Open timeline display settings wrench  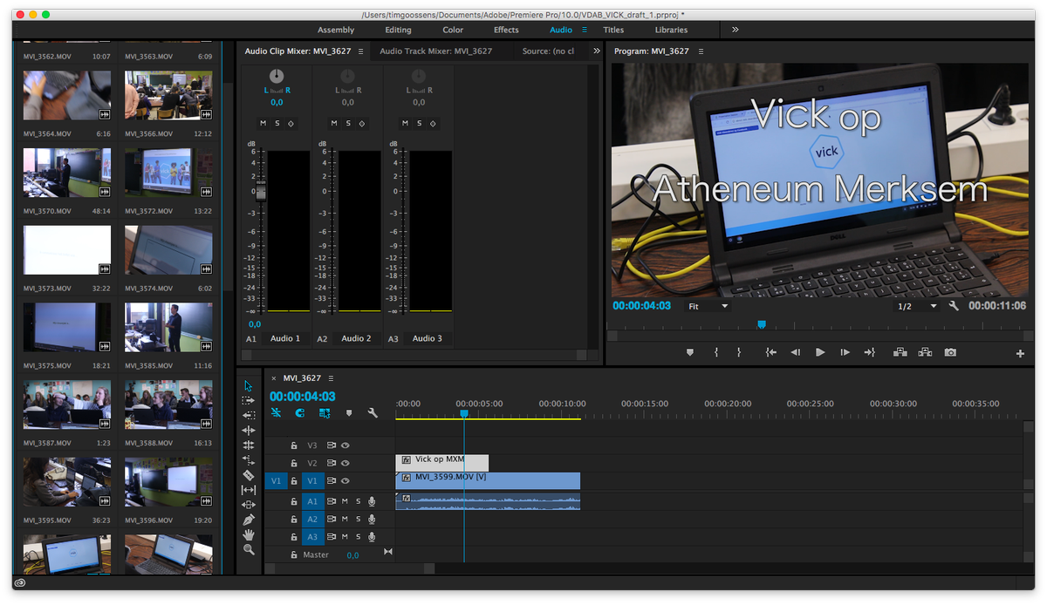coord(373,413)
